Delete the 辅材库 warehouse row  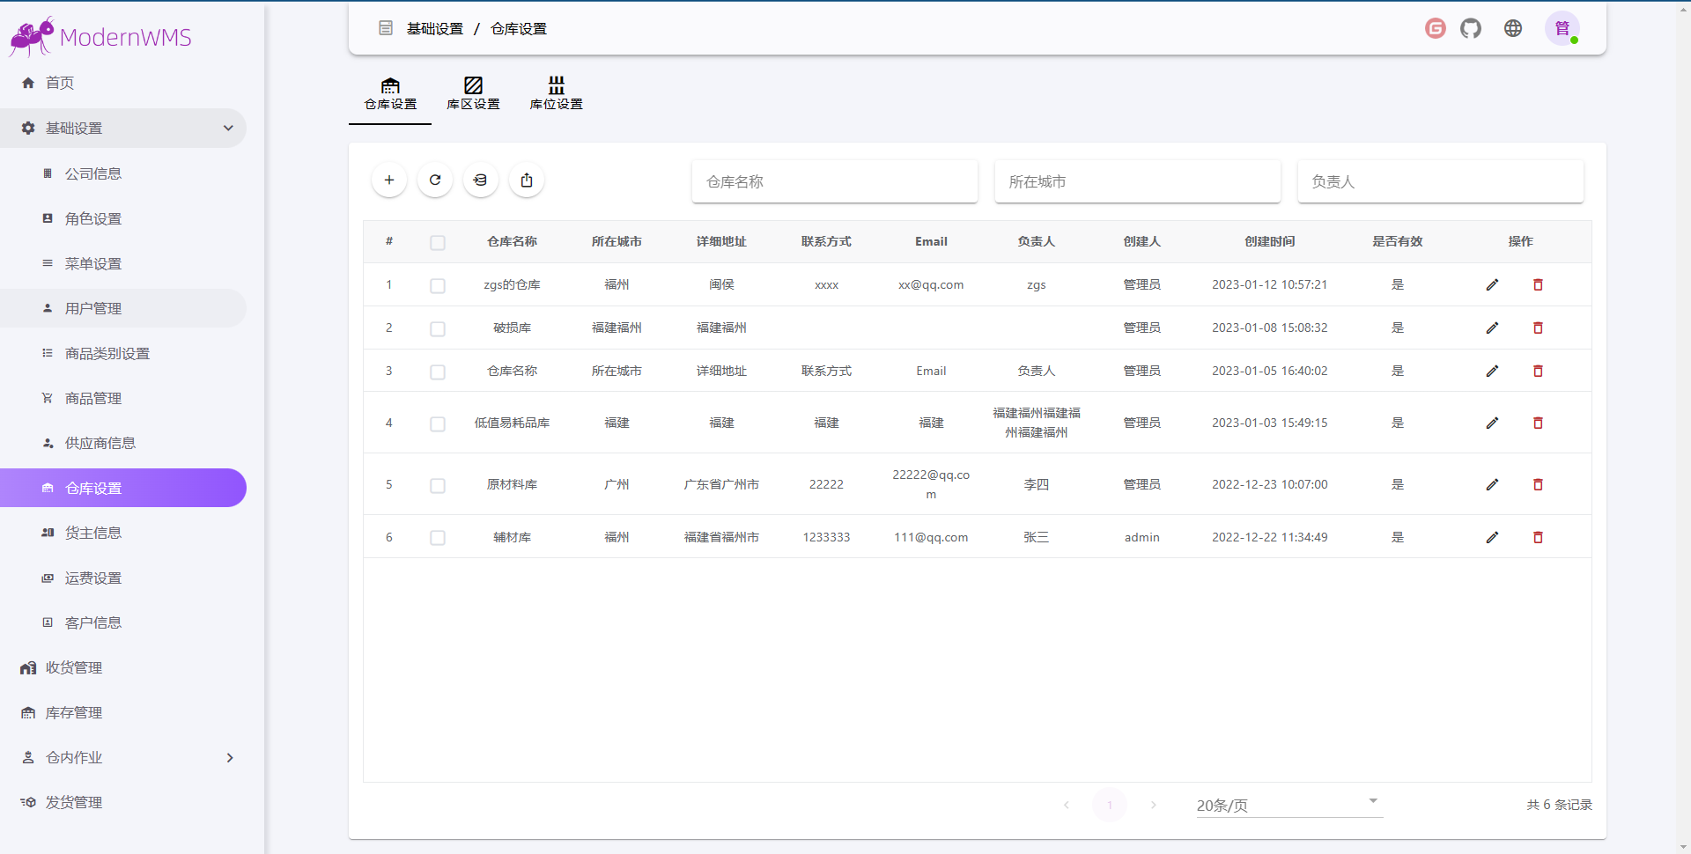tap(1538, 538)
